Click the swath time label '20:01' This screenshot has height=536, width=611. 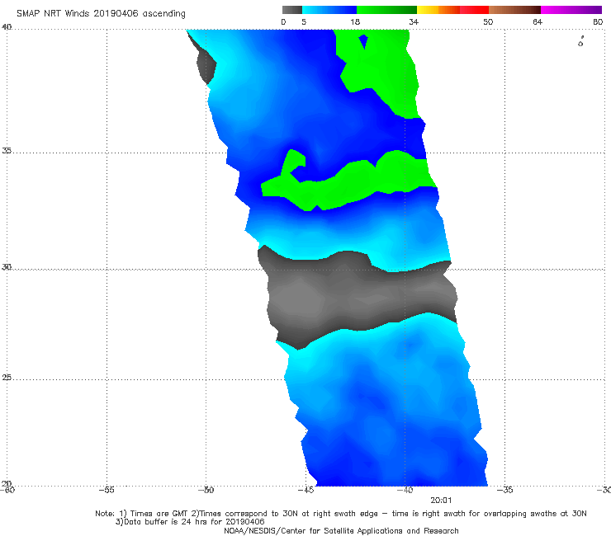point(441,501)
